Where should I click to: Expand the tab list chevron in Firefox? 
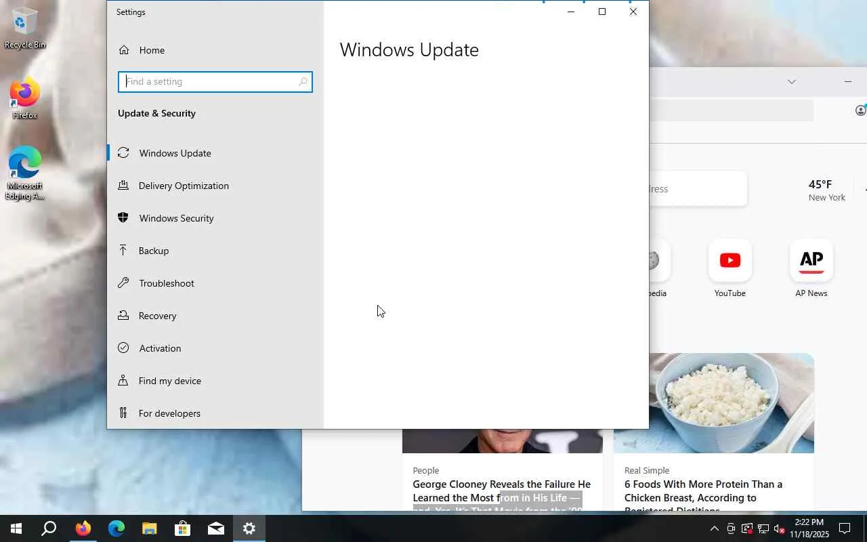(791, 82)
